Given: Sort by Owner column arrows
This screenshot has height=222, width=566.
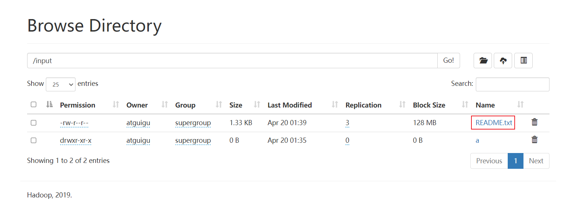Looking at the screenshot, I should (x=165, y=105).
